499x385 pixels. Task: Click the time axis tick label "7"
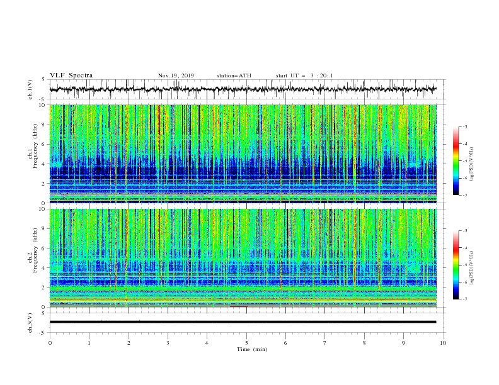click(325, 343)
